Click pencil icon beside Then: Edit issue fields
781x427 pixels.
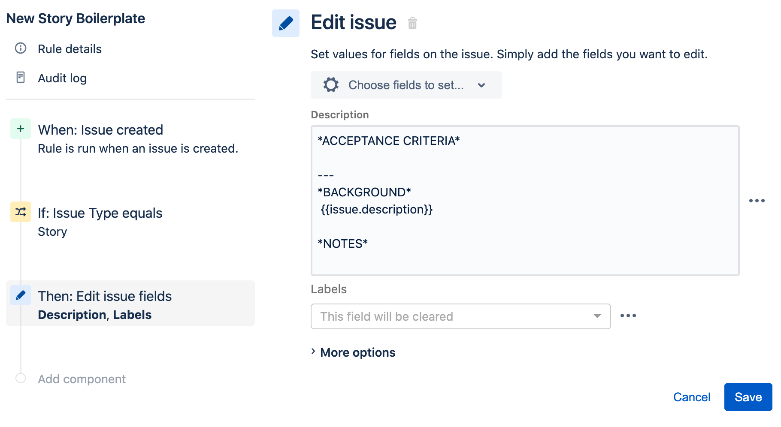coord(21,295)
